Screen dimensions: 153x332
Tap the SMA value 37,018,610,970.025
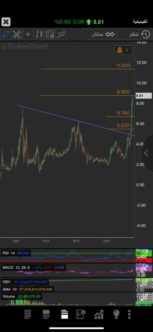tap(36, 289)
